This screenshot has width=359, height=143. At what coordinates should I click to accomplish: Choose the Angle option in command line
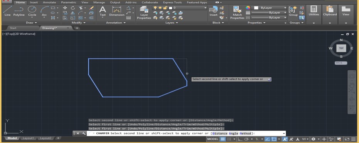coord(234,133)
